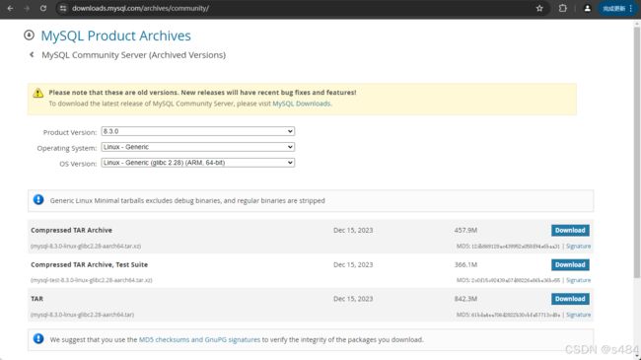Image resolution: width=641 pixels, height=360 pixels.
Task: Reload the page using refresh icon
Action: [43, 8]
